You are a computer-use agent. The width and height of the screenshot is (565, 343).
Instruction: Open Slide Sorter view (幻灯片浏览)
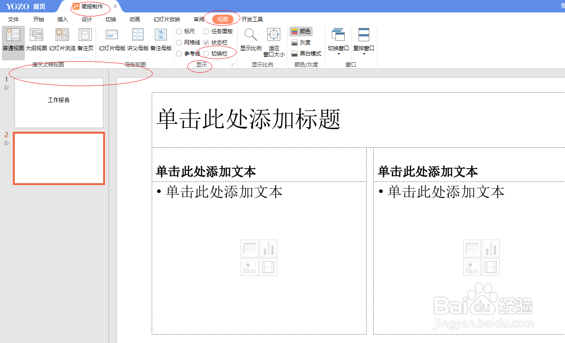[x=62, y=39]
